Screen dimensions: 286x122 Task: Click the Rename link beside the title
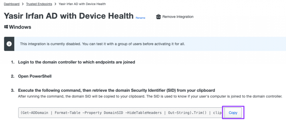140,18
